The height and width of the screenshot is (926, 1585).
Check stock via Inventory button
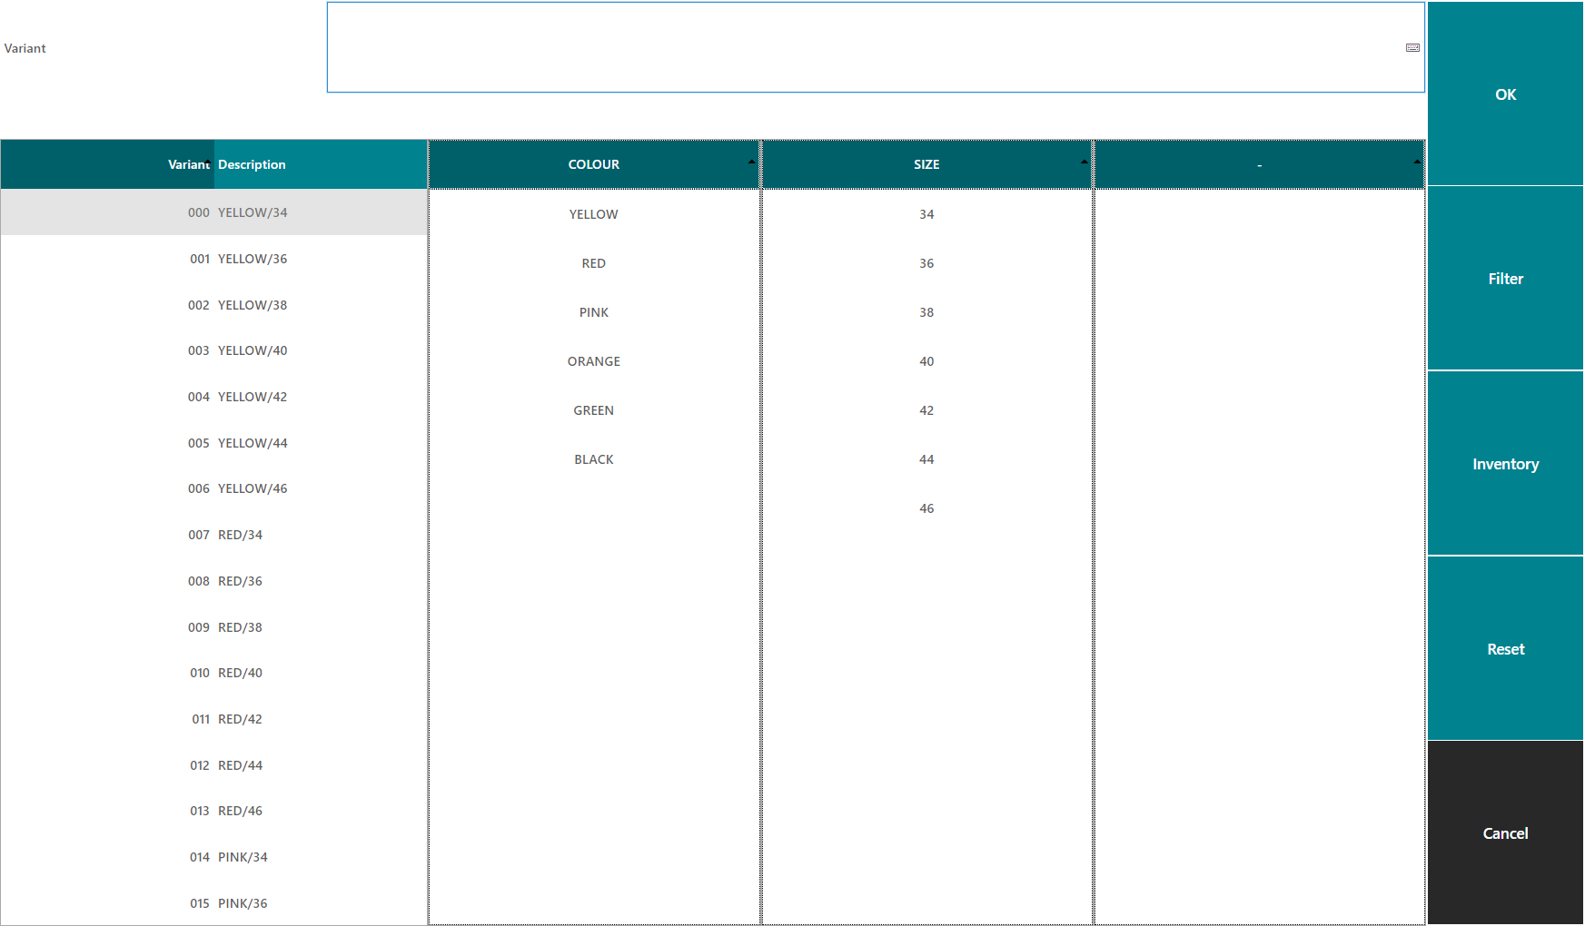click(1505, 464)
